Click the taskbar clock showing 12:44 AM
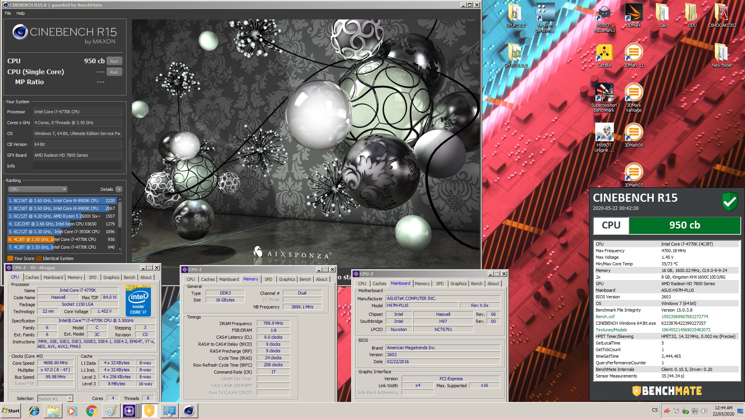The image size is (745, 419). tap(723, 411)
